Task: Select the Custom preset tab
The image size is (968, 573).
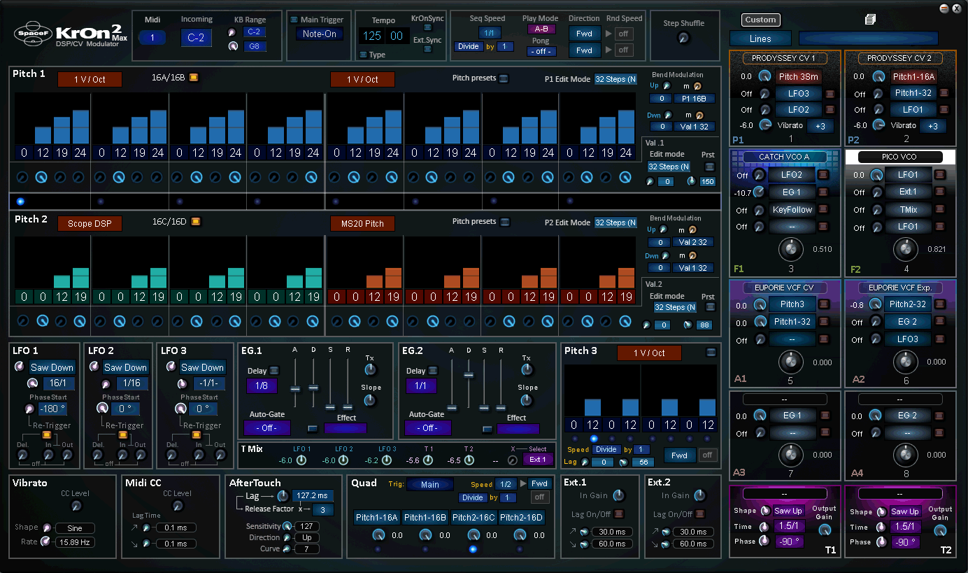Action: 760,20
